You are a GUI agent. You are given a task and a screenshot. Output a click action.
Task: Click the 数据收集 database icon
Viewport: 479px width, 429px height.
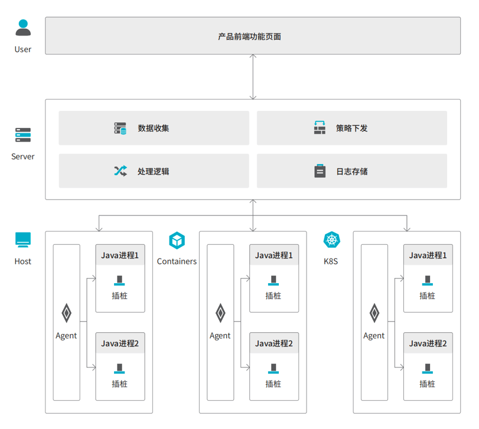(120, 128)
